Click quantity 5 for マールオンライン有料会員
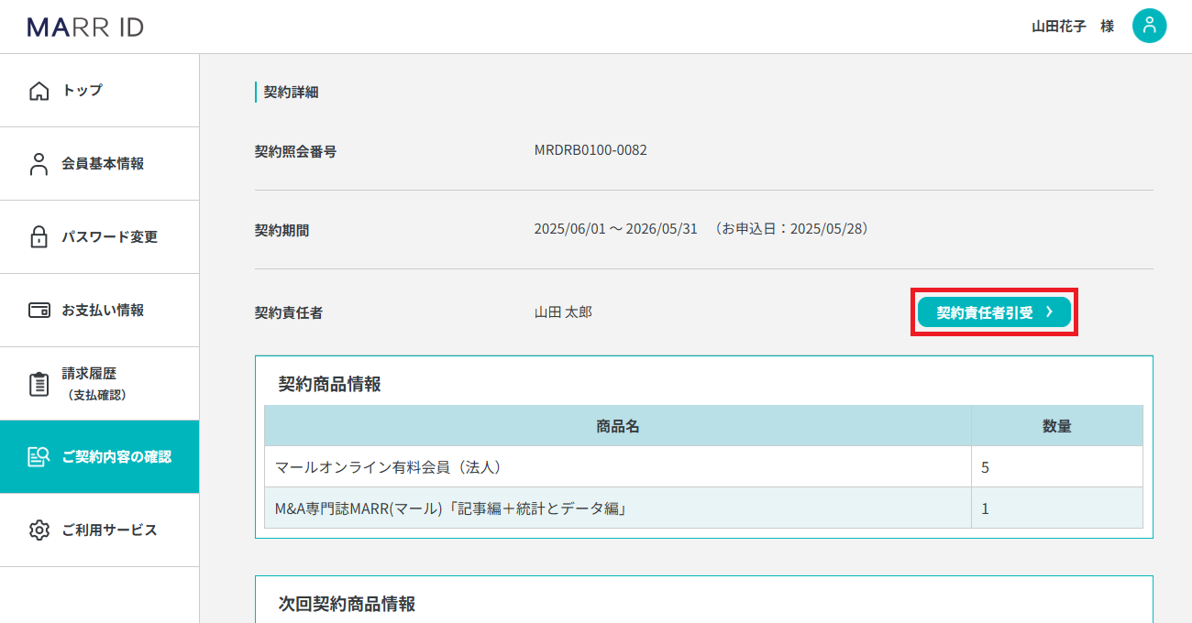The width and height of the screenshot is (1192, 623). pos(986,467)
